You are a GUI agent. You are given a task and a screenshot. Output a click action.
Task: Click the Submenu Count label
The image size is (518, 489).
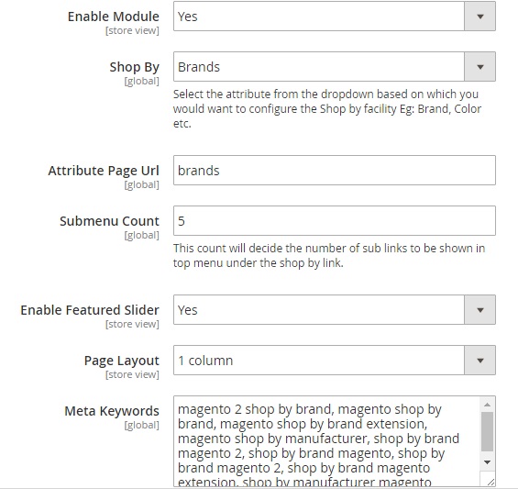(109, 221)
